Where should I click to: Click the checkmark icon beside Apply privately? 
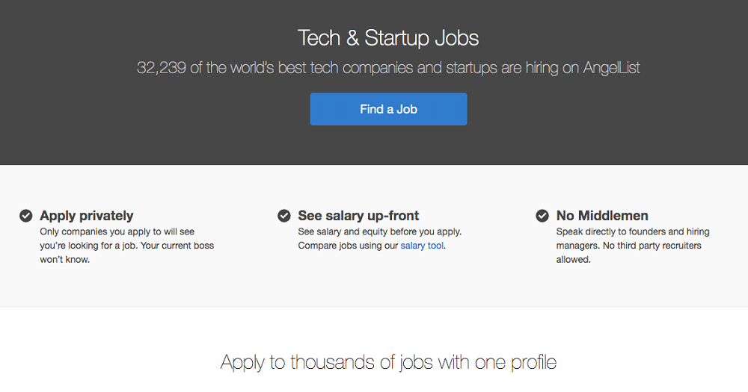tap(26, 216)
